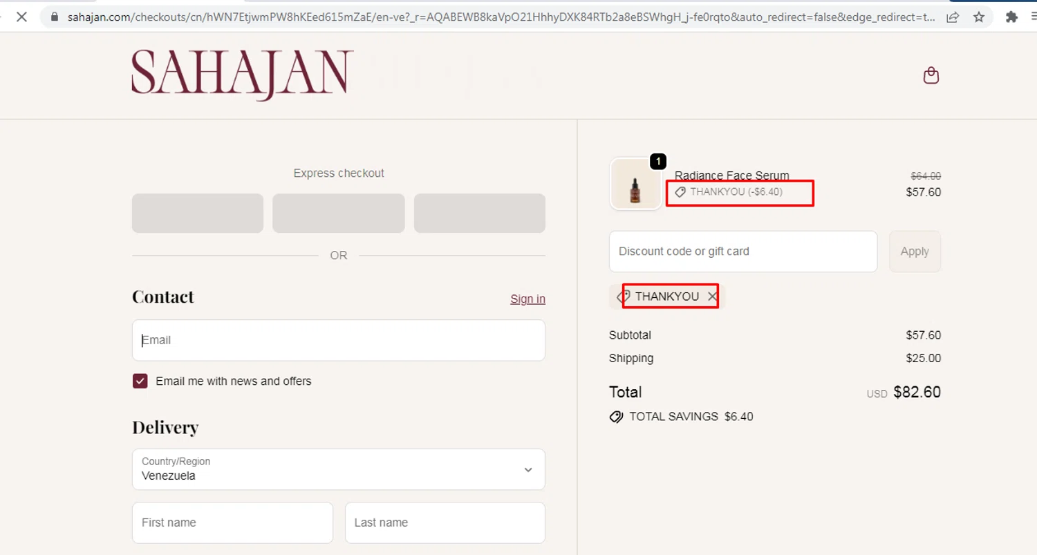Stop page loading with the X button
The height and width of the screenshot is (555, 1037).
(x=21, y=17)
